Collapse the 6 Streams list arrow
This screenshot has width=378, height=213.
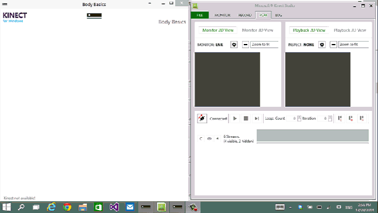217,138
